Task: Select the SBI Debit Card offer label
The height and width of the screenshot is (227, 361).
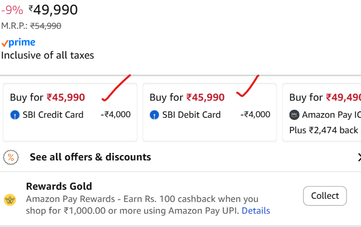Action: pos(191,115)
